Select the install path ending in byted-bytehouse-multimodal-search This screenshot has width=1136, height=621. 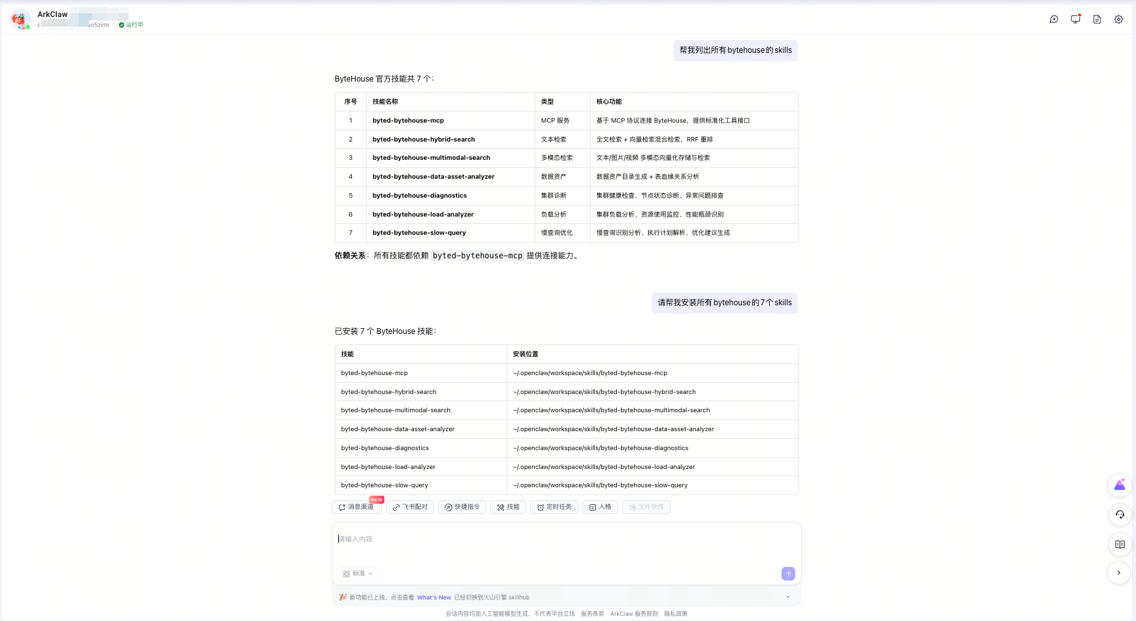click(611, 410)
